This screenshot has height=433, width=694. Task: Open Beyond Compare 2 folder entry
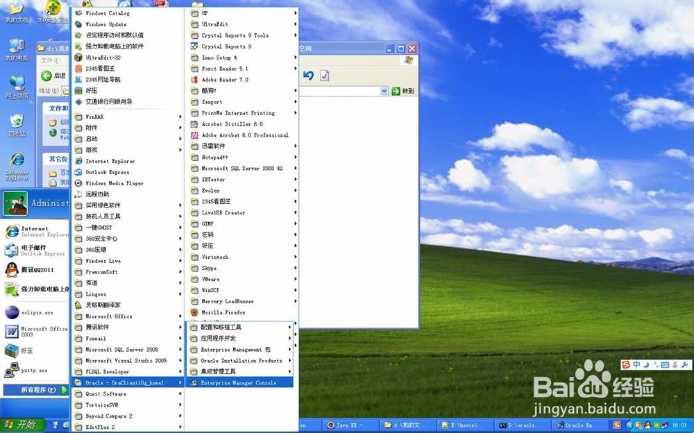pyautogui.click(x=128, y=416)
